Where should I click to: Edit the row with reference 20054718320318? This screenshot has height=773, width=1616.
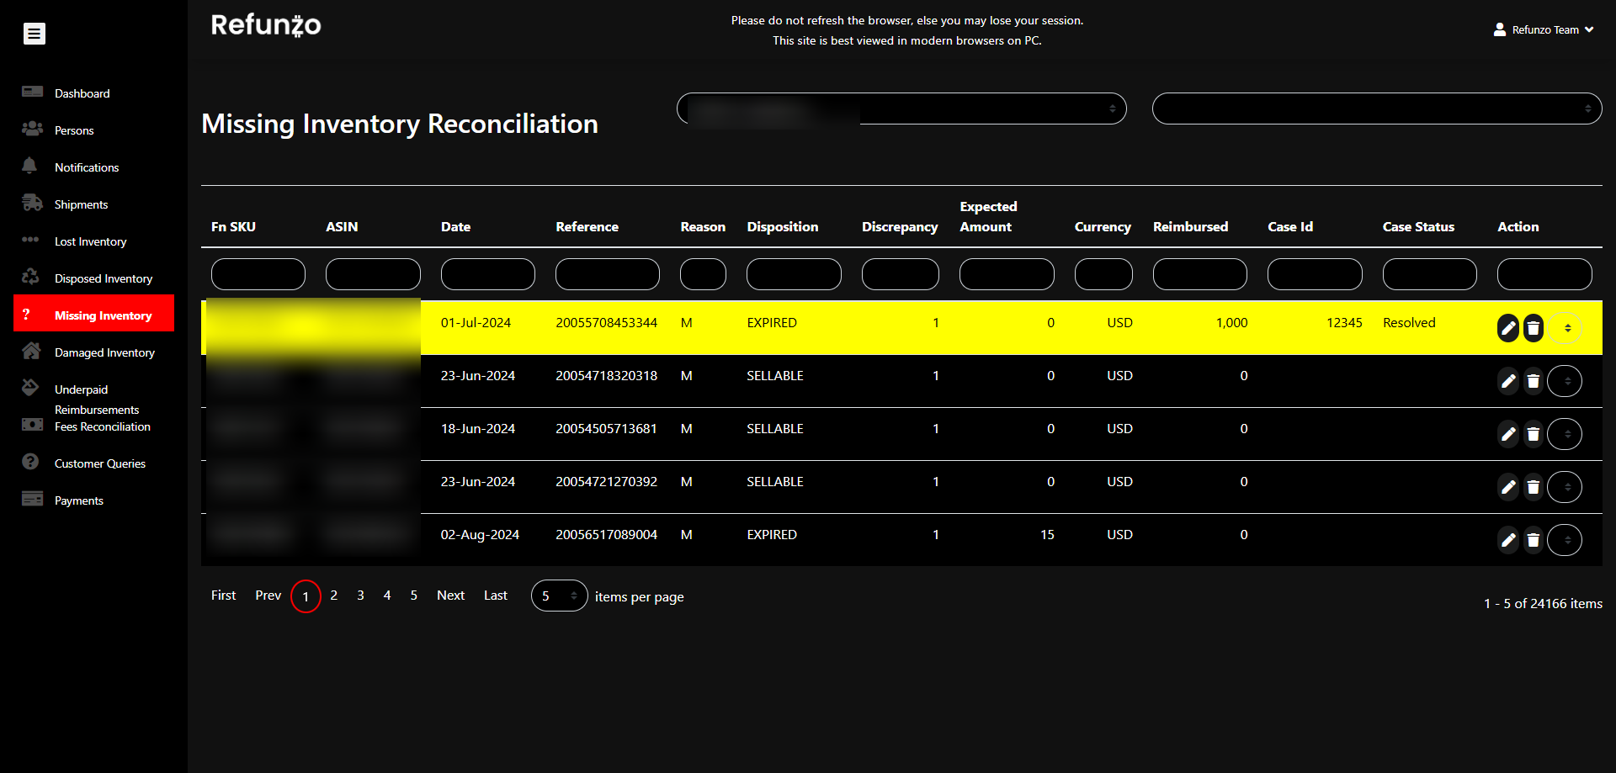point(1508,381)
